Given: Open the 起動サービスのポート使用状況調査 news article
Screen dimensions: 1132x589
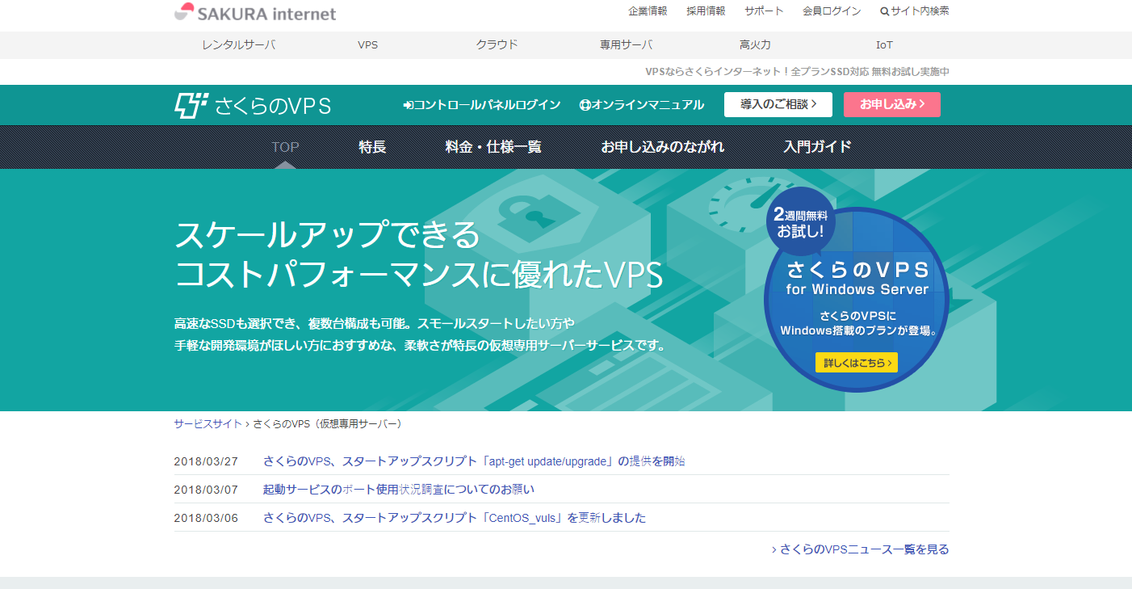Looking at the screenshot, I should [x=399, y=490].
